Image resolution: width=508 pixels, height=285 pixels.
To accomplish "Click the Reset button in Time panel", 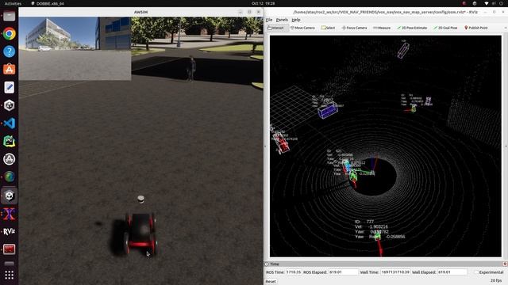I will pyautogui.click(x=271, y=282).
